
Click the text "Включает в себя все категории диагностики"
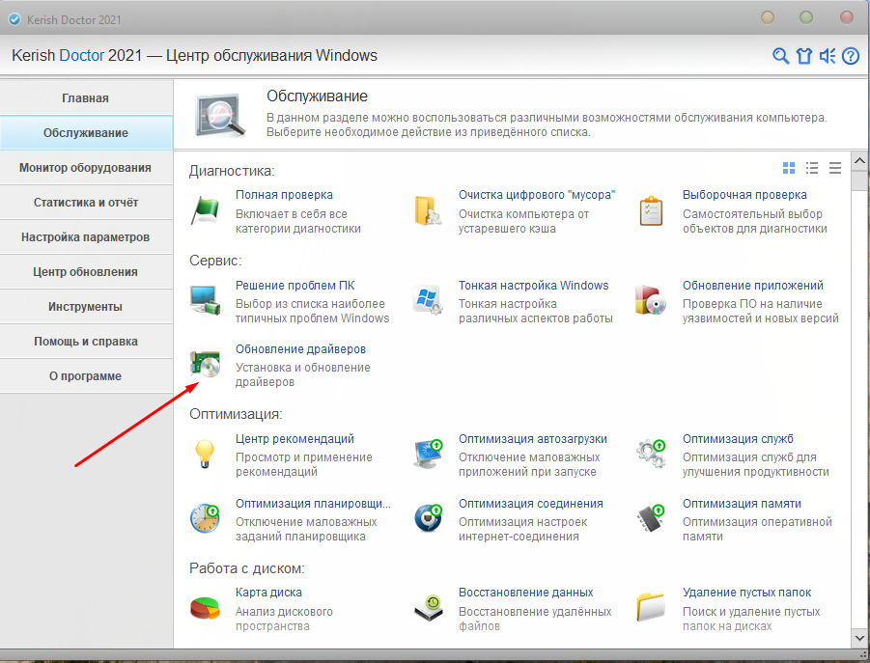click(298, 221)
